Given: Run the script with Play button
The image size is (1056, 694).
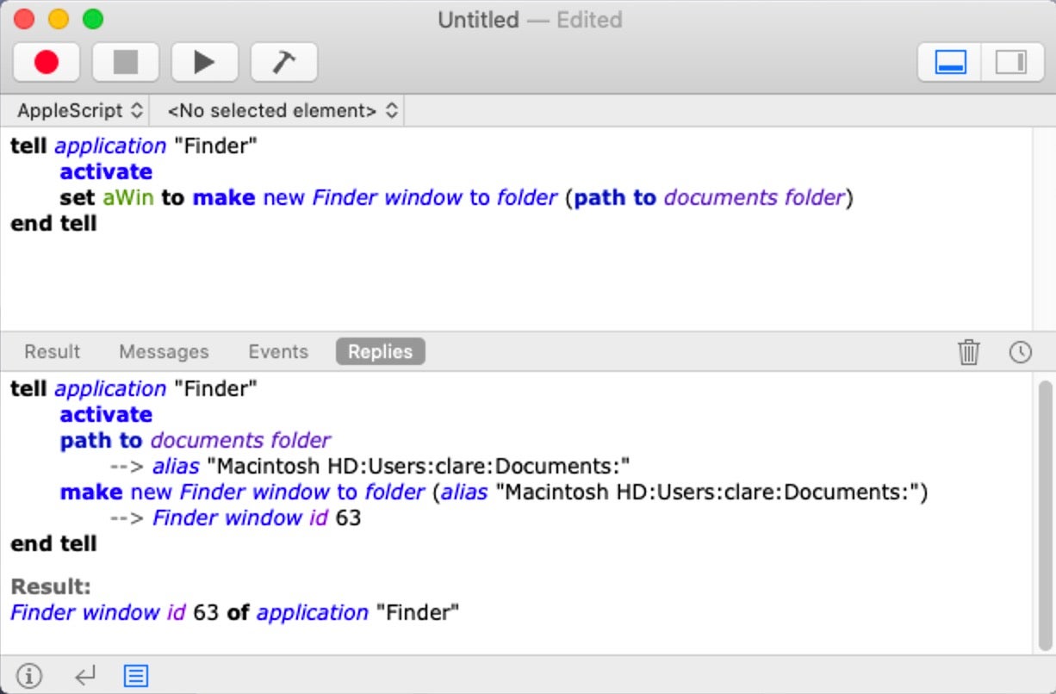Looking at the screenshot, I should tap(204, 62).
